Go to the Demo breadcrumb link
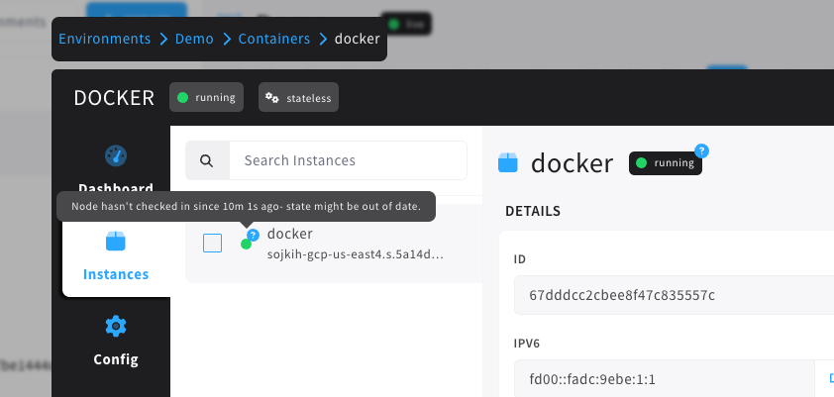 [x=194, y=39]
